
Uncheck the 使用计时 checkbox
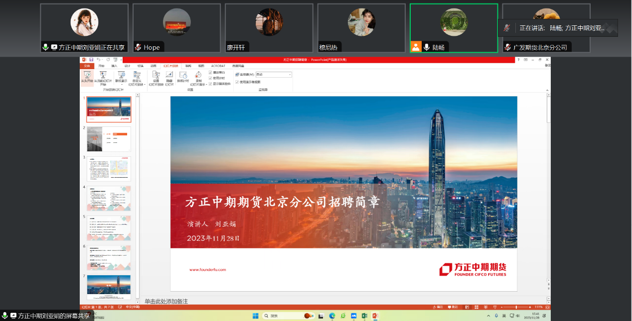(211, 78)
